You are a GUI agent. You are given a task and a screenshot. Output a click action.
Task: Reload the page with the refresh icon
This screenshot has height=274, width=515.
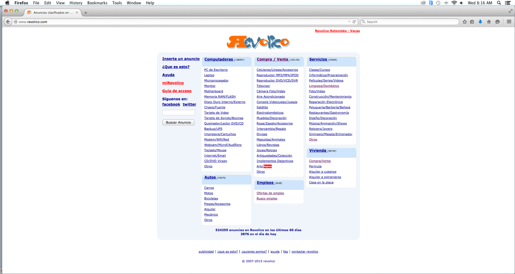click(x=354, y=22)
